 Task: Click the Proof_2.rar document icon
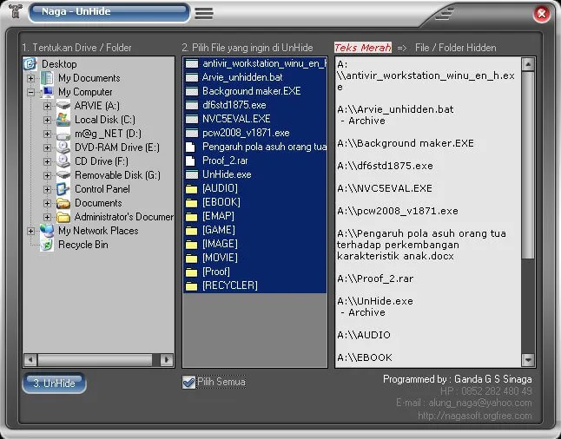(x=191, y=161)
